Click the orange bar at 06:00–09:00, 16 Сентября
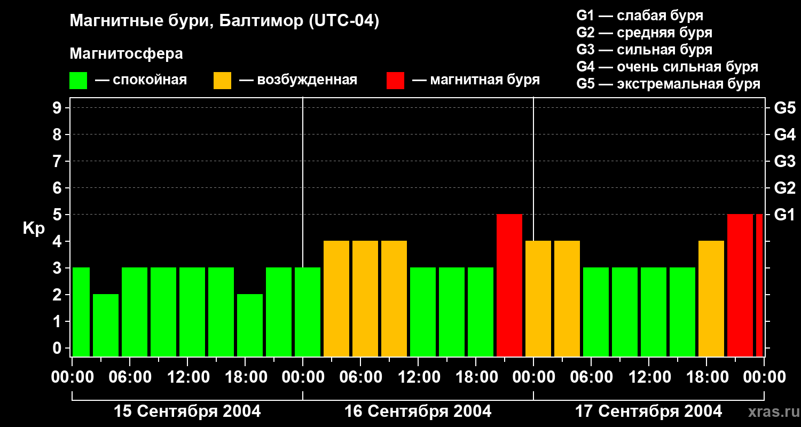The height and width of the screenshot is (427, 801). coord(365,299)
